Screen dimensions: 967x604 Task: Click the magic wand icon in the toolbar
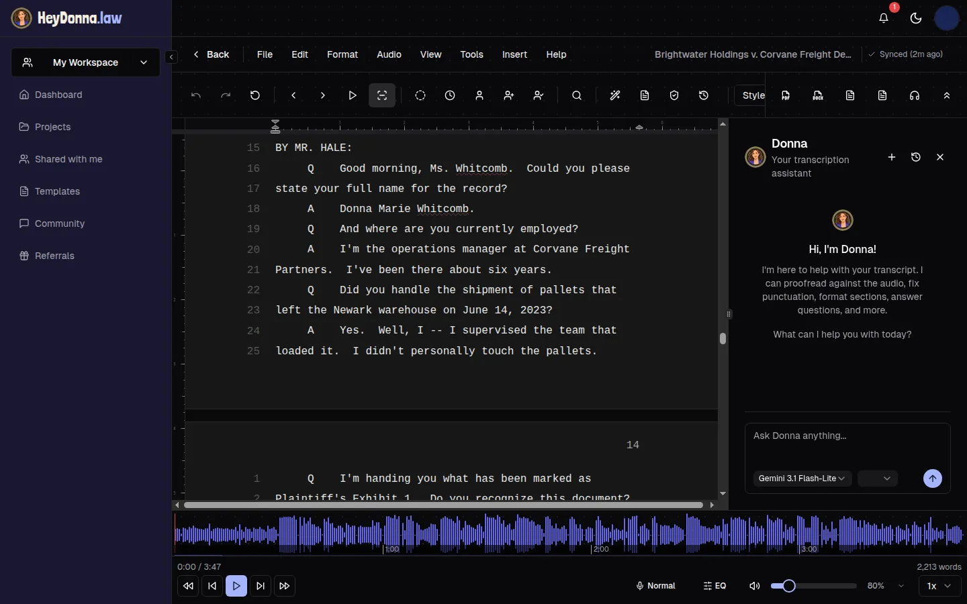(x=615, y=95)
